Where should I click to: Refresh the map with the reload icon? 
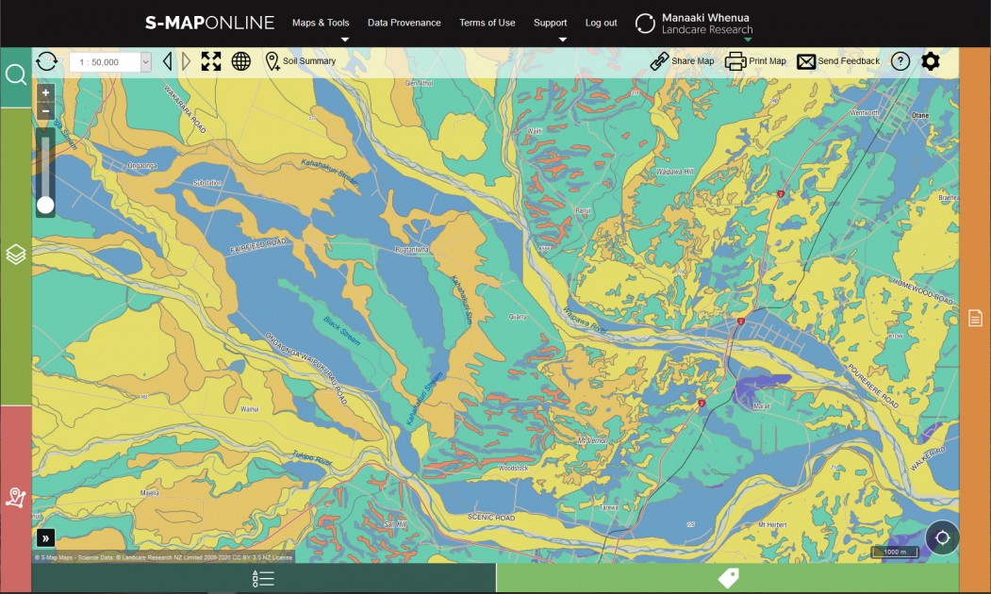pyautogui.click(x=44, y=60)
